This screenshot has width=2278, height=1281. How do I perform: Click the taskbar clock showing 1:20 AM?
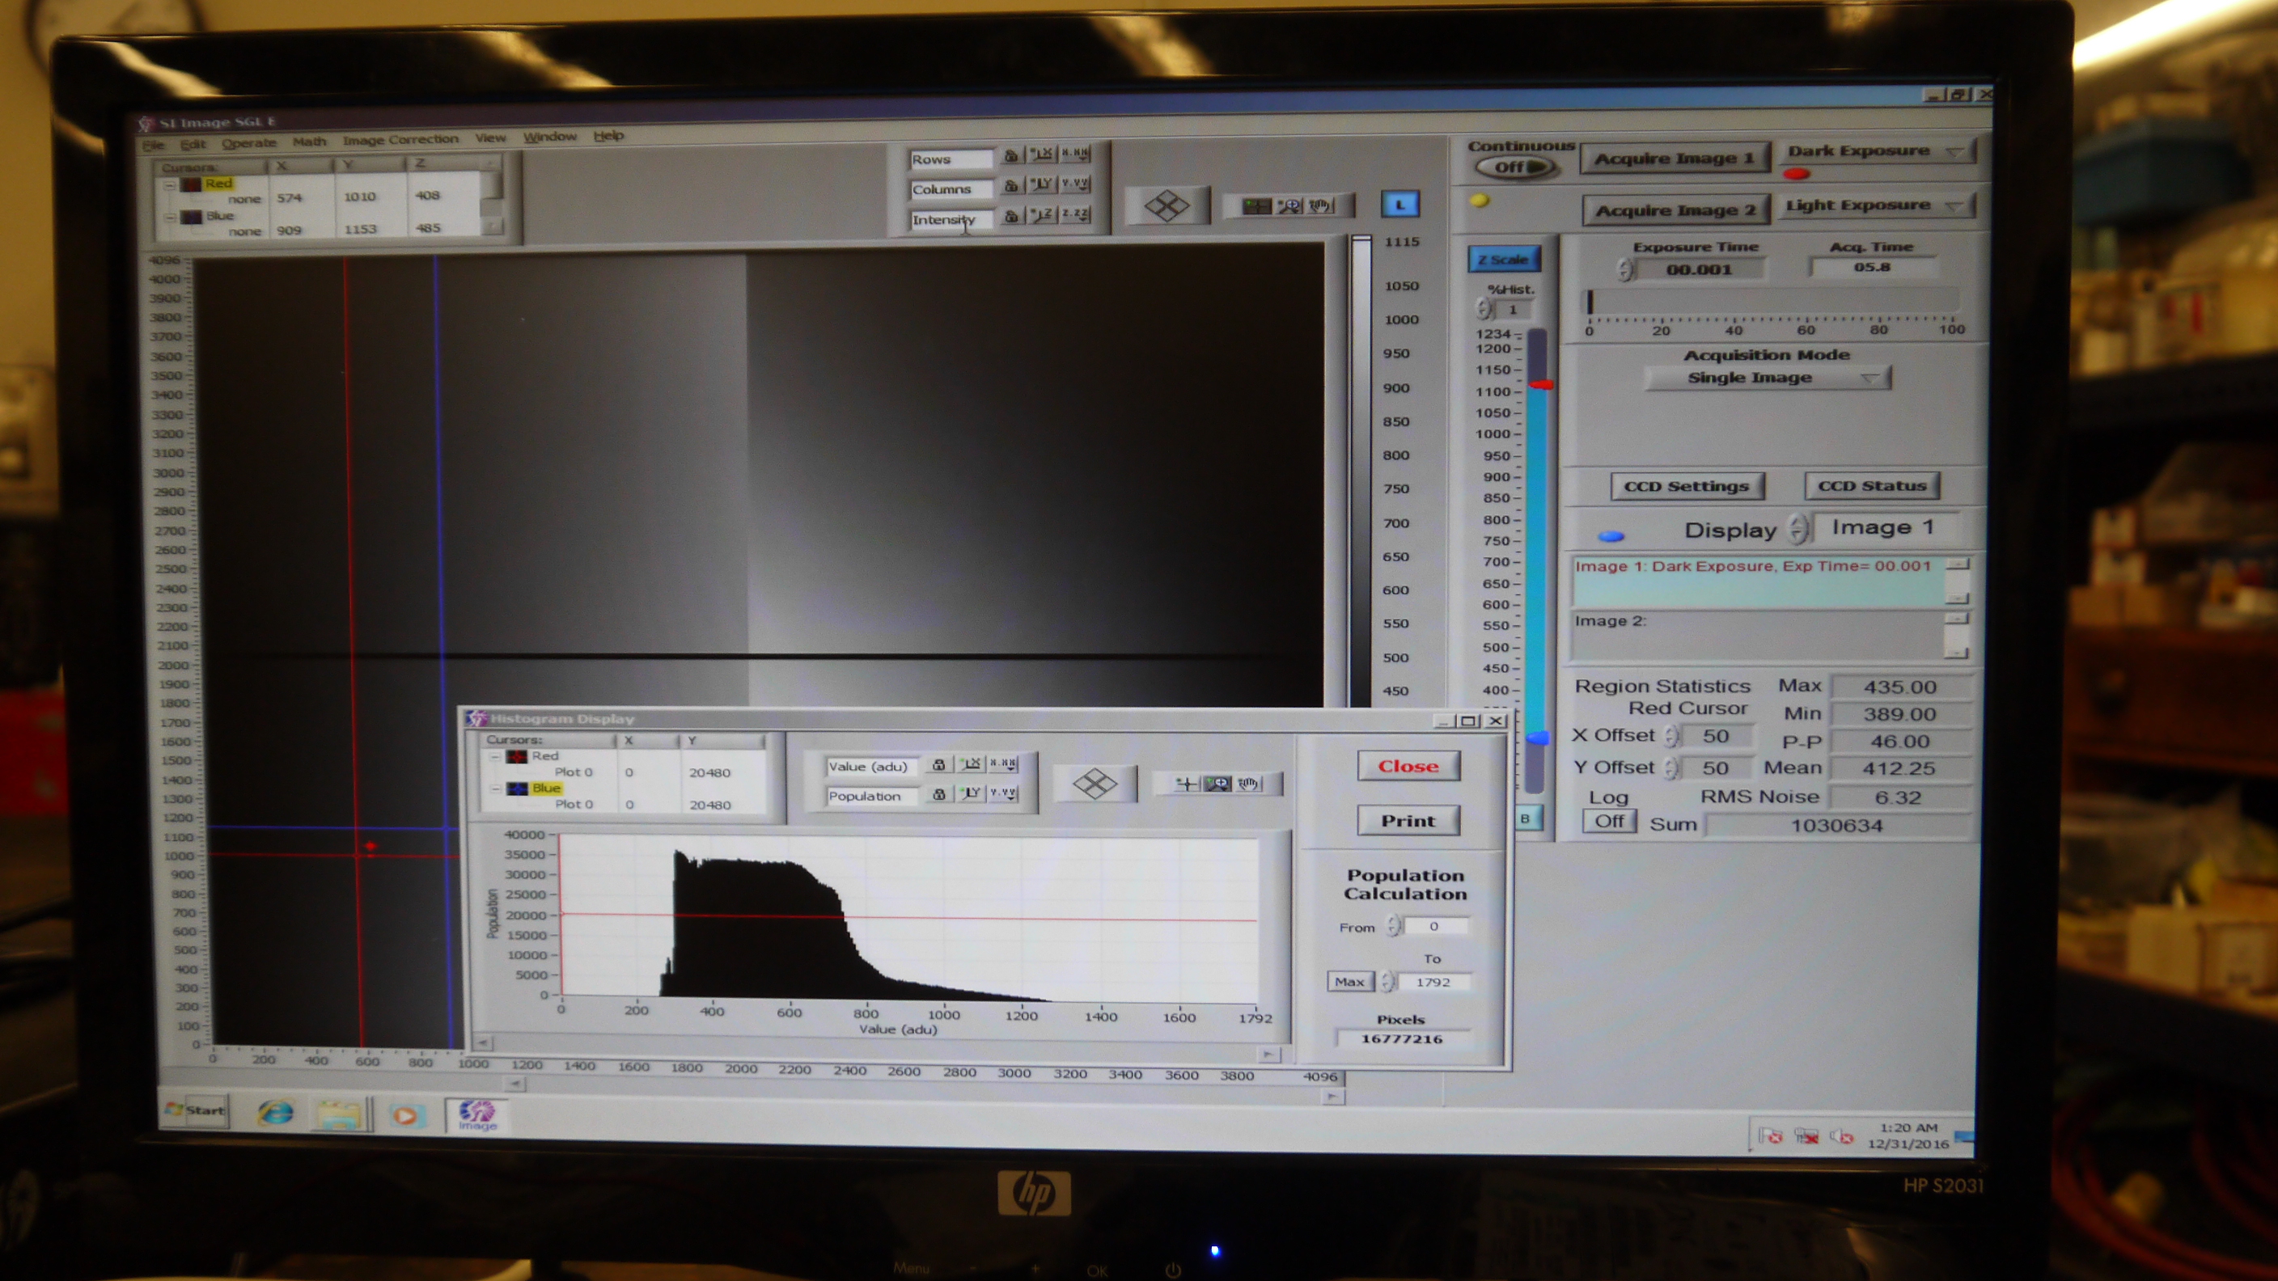tap(1908, 1128)
